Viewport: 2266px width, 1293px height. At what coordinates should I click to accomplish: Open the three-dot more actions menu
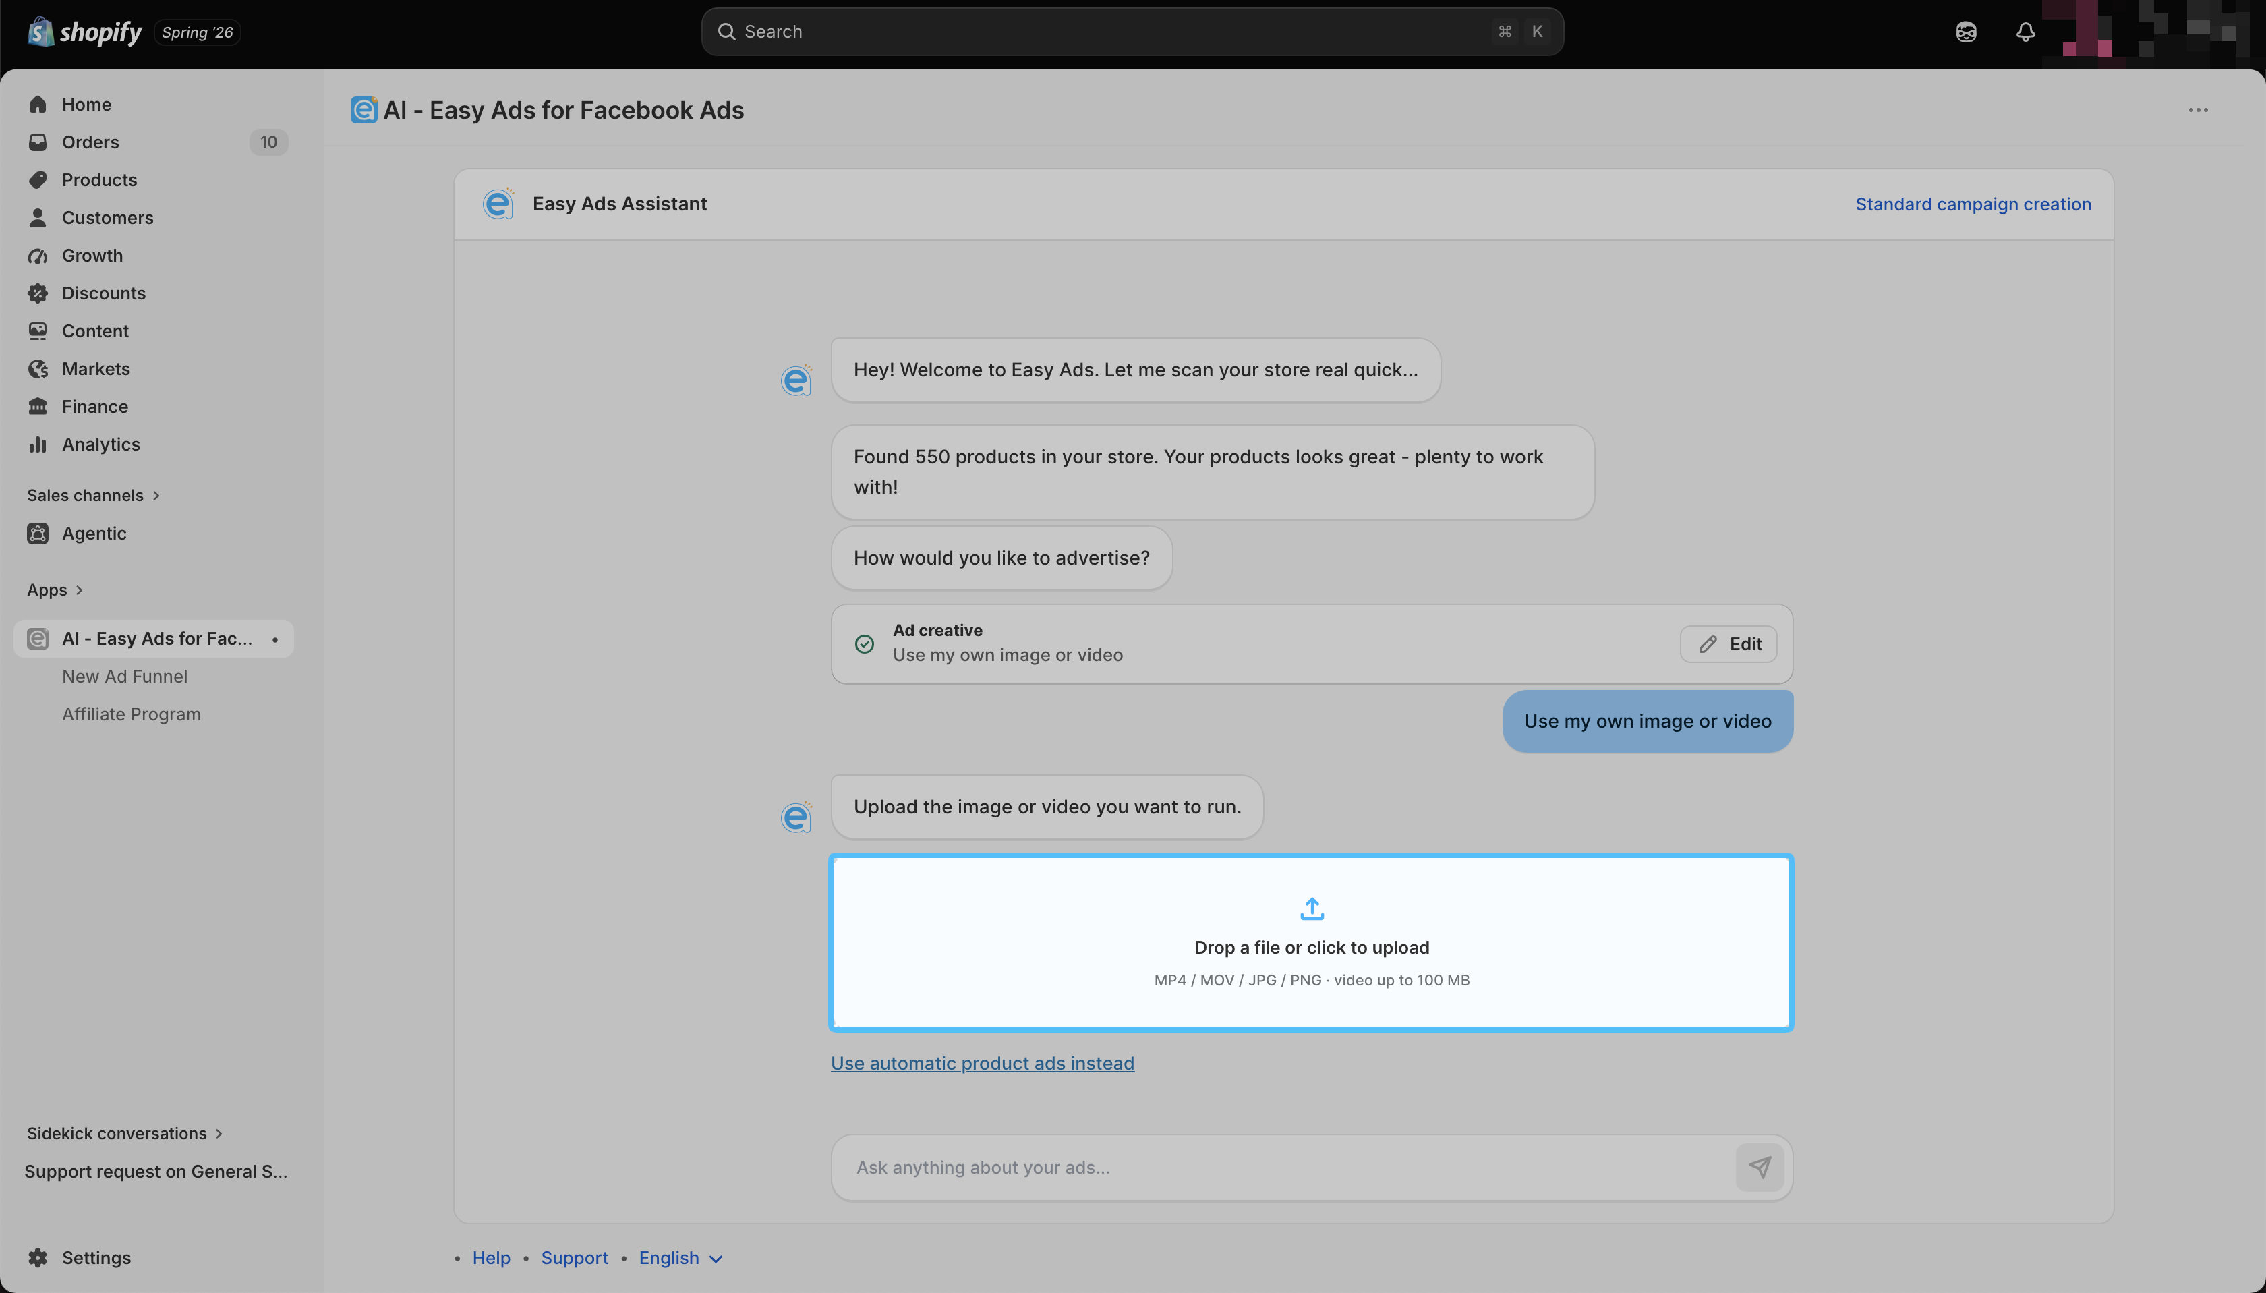pos(2198,110)
